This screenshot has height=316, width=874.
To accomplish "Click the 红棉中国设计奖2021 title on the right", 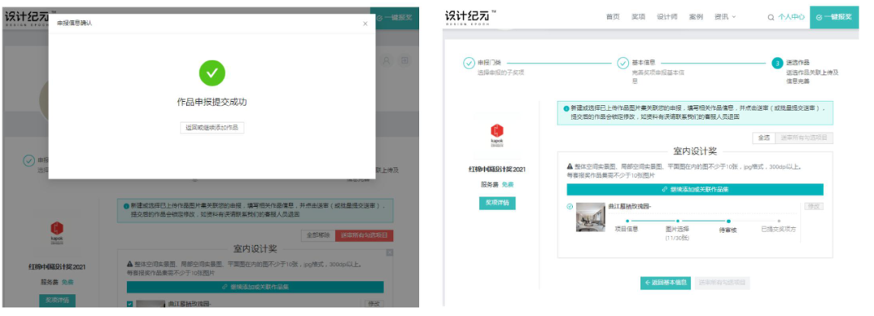I will click(497, 170).
